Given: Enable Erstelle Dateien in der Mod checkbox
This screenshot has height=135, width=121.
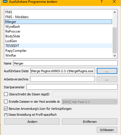Looking at the screenshot, I should [x=6, y=102].
